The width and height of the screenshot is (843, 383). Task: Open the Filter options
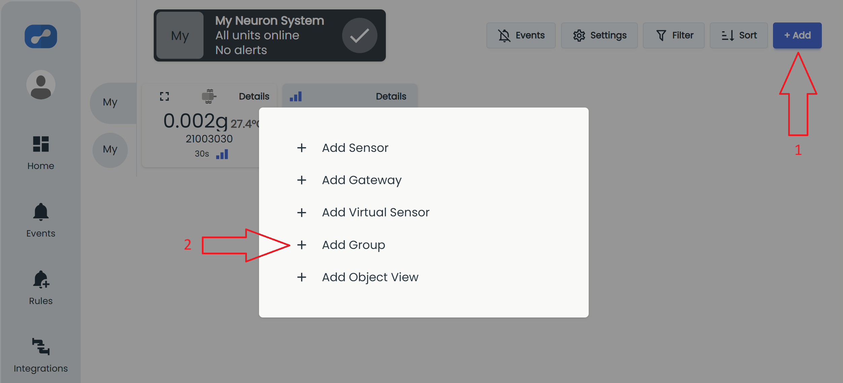pyautogui.click(x=674, y=35)
